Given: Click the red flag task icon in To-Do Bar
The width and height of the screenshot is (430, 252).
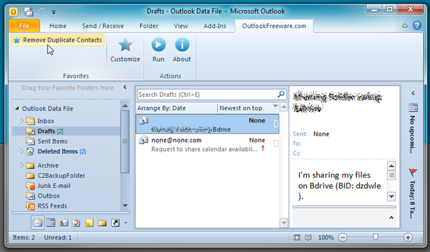Looking at the screenshot, I should (x=413, y=173).
